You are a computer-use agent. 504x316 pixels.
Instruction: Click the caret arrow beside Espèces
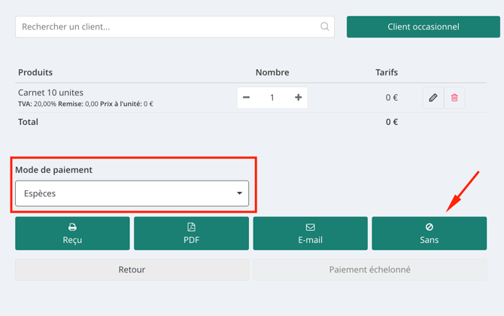[239, 193]
